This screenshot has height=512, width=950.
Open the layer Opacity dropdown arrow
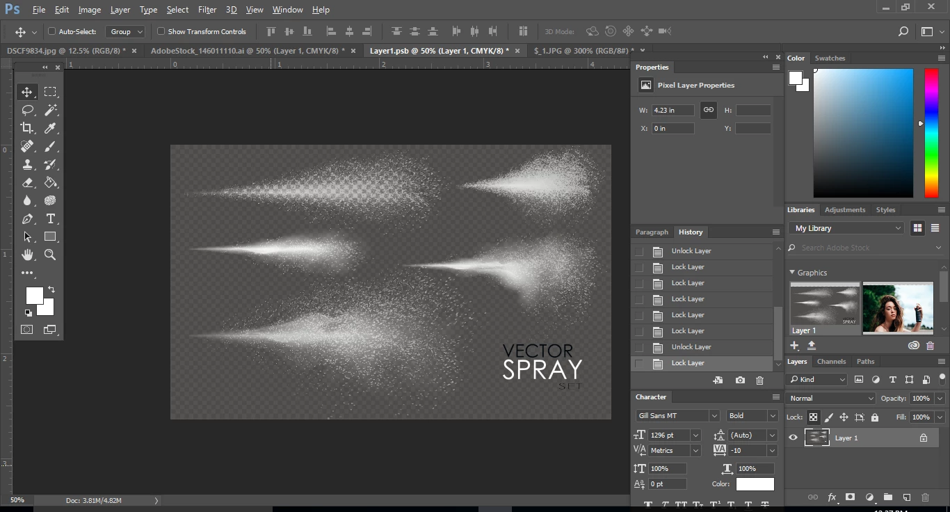tap(940, 399)
